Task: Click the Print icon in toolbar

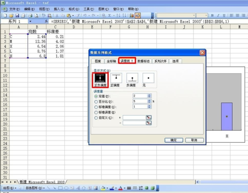Action: pos(31,16)
